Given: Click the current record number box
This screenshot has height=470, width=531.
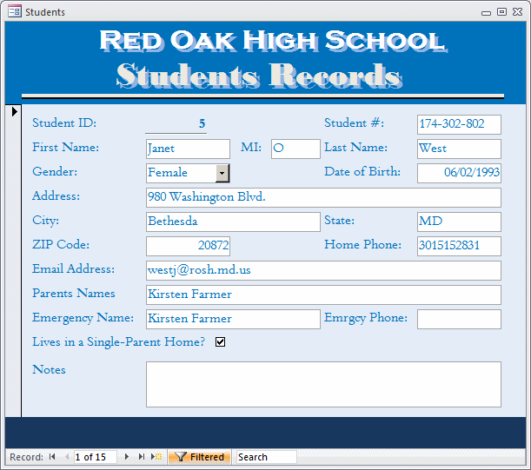Looking at the screenshot, I should pyautogui.click(x=95, y=457).
